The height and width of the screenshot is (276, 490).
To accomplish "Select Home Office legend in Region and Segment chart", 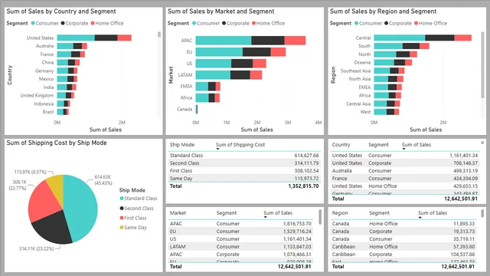I will [430, 23].
